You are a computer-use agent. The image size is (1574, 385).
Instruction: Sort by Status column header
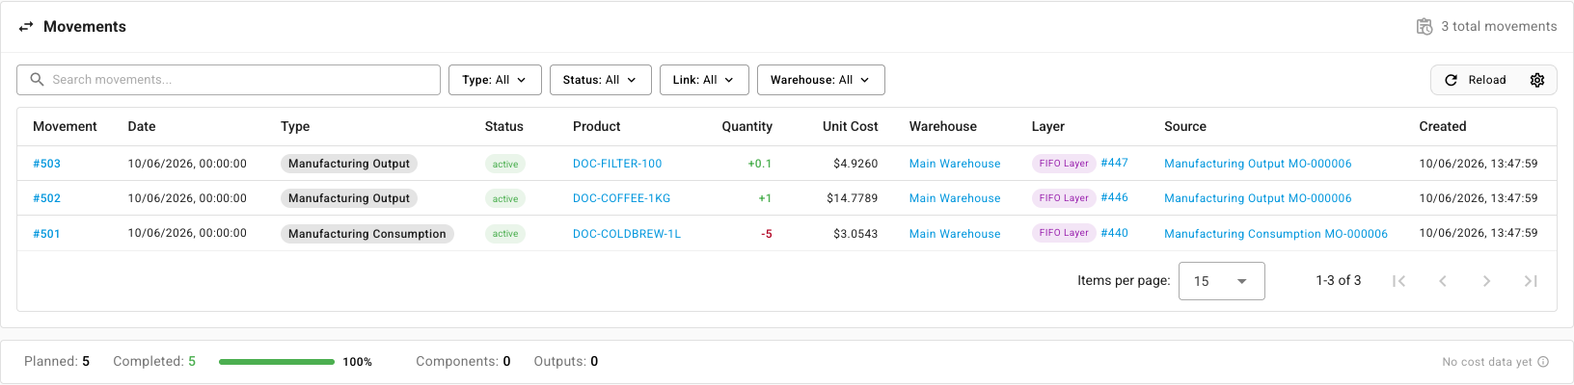coord(503,126)
